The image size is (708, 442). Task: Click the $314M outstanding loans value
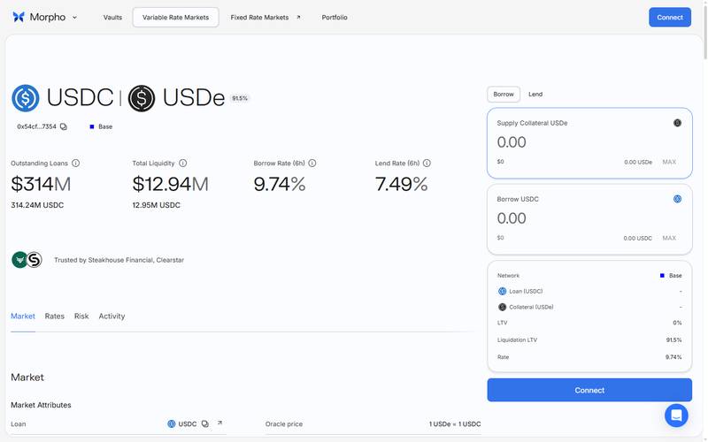tap(41, 184)
